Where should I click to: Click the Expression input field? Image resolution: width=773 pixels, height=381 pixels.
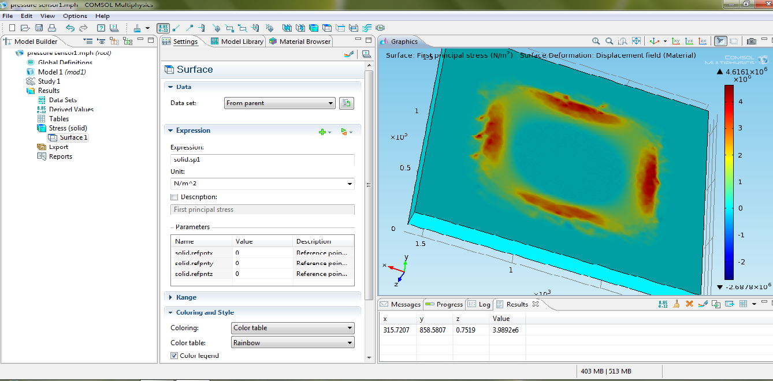pyautogui.click(x=262, y=159)
